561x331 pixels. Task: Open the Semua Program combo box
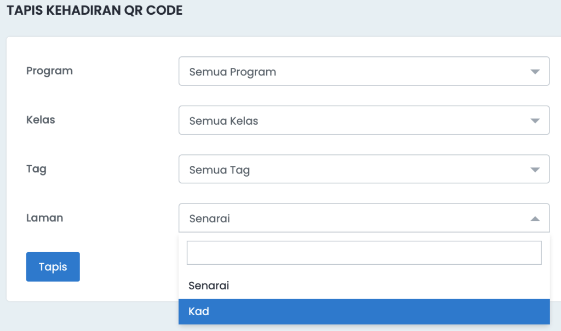(364, 71)
